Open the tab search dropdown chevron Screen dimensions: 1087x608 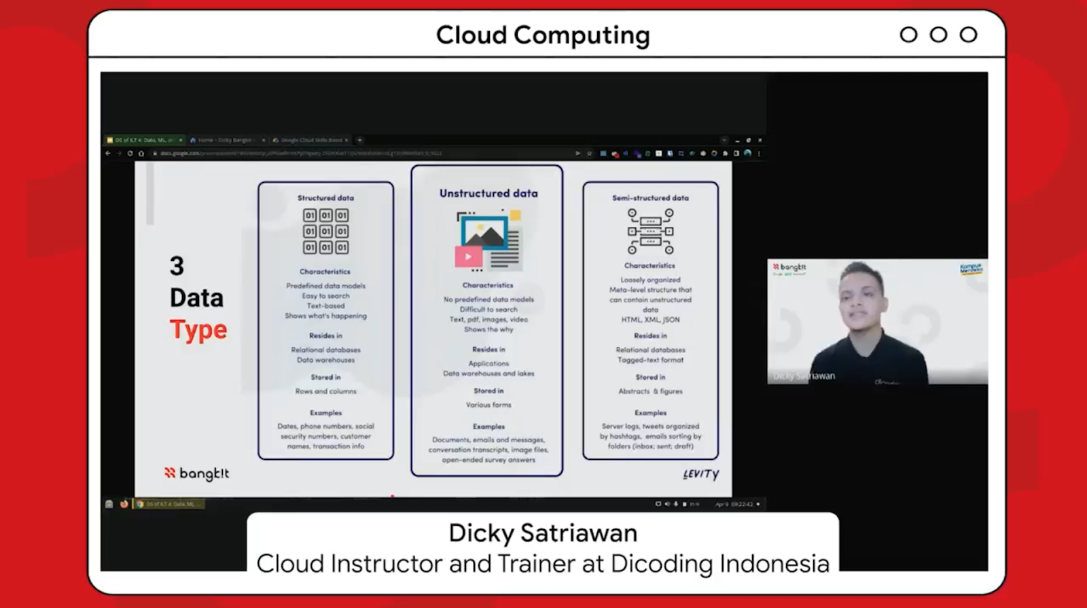[x=724, y=140]
